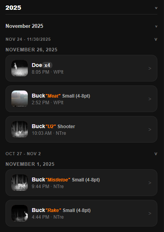Open the Buck "U2" Shooter thumbnail
164x232 pixels.
coord(20,129)
